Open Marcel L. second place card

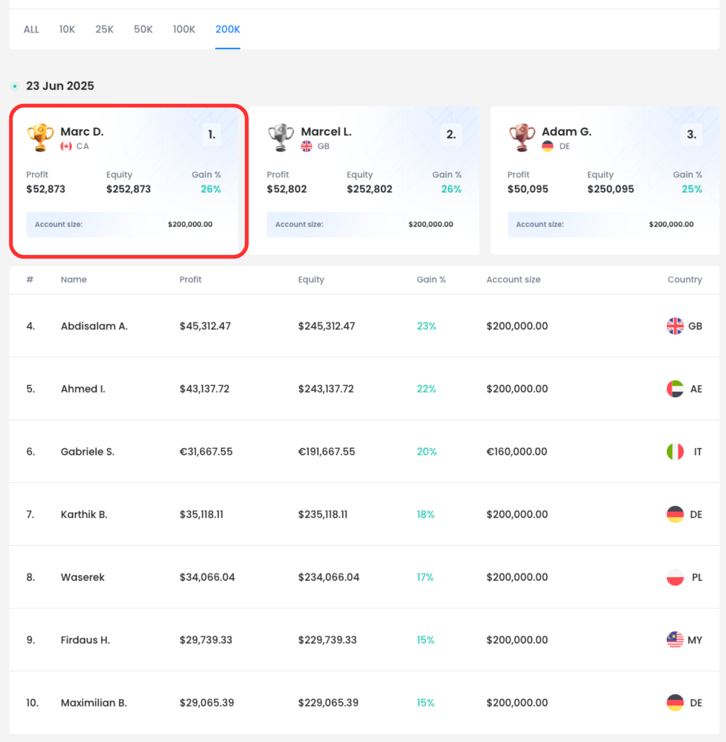[x=364, y=181]
